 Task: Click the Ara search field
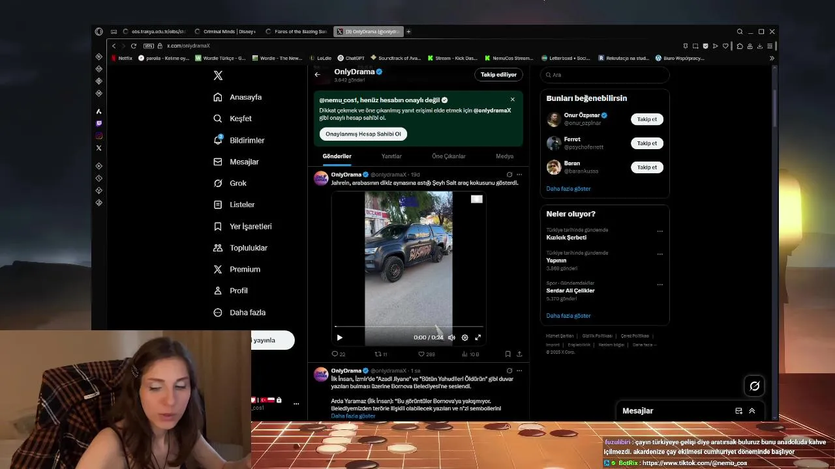[605, 75]
